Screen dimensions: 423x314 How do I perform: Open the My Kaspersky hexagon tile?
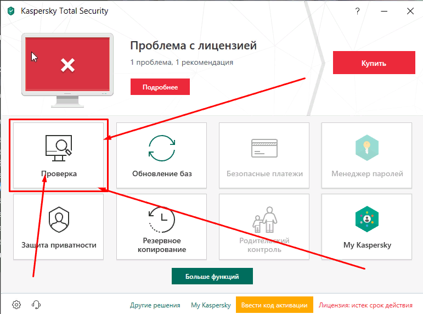tap(366, 227)
